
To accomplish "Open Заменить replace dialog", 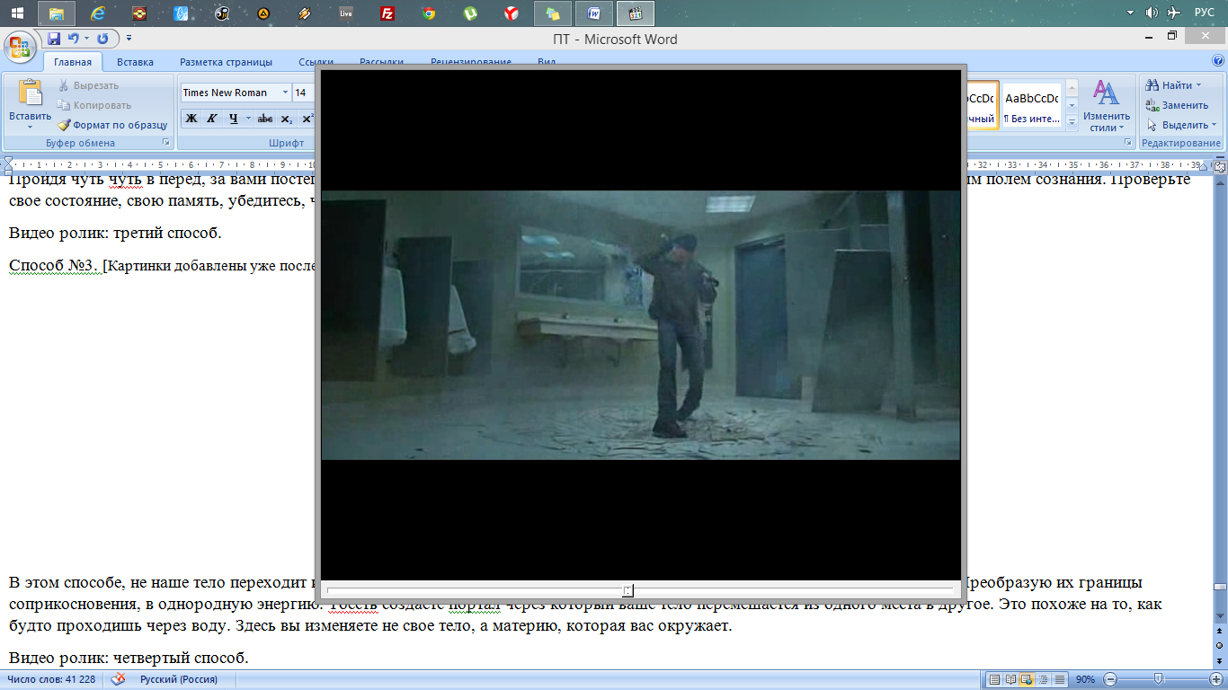I will pyautogui.click(x=1179, y=105).
